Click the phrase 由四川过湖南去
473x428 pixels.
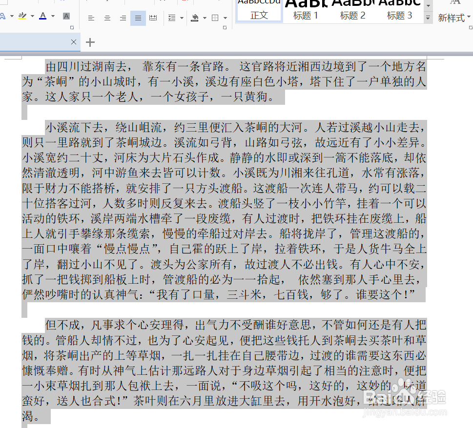86,67
